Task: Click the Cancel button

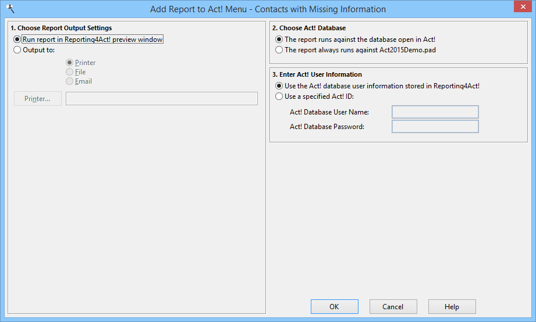Action: point(393,307)
